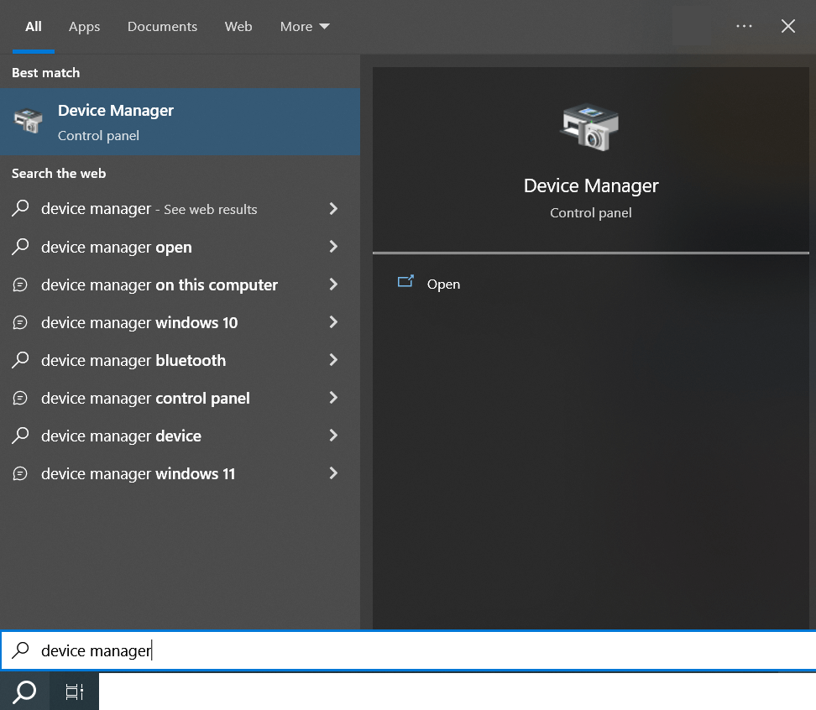Click the Open icon in the preview pane
Image resolution: width=816 pixels, height=710 pixels.
click(405, 283)
